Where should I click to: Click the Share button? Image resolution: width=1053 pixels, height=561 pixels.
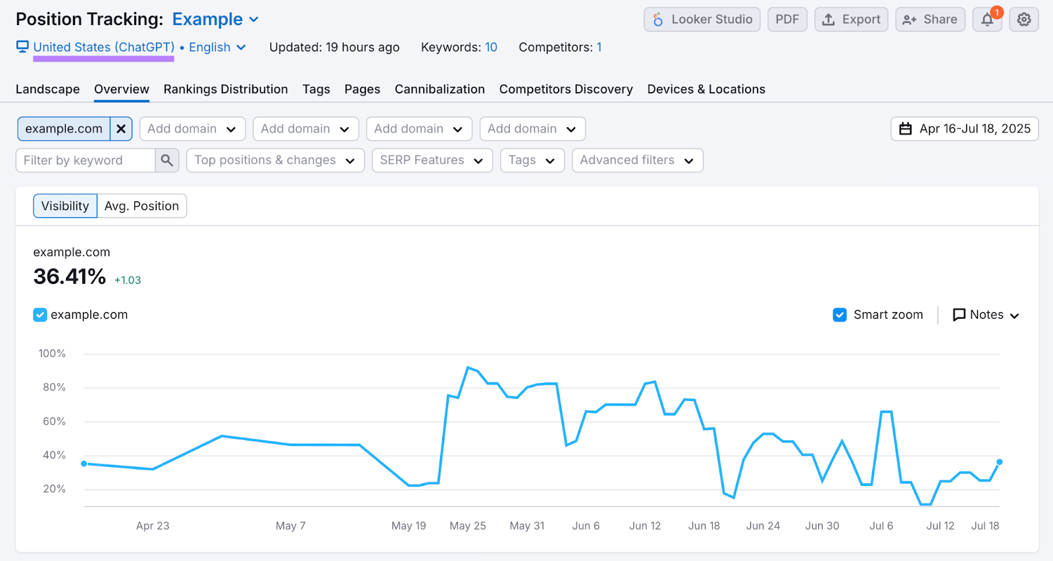coord(930,20)
